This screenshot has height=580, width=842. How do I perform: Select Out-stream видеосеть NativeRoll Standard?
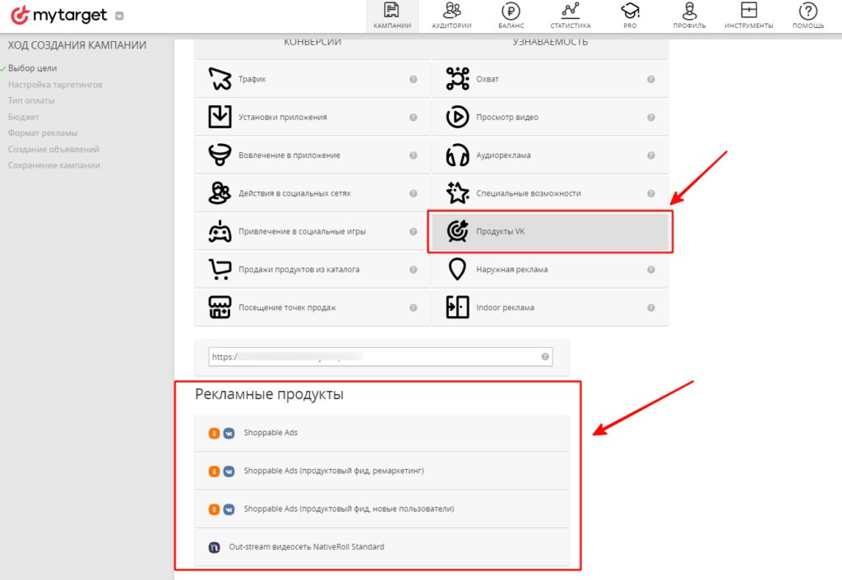tap(382, 547)
